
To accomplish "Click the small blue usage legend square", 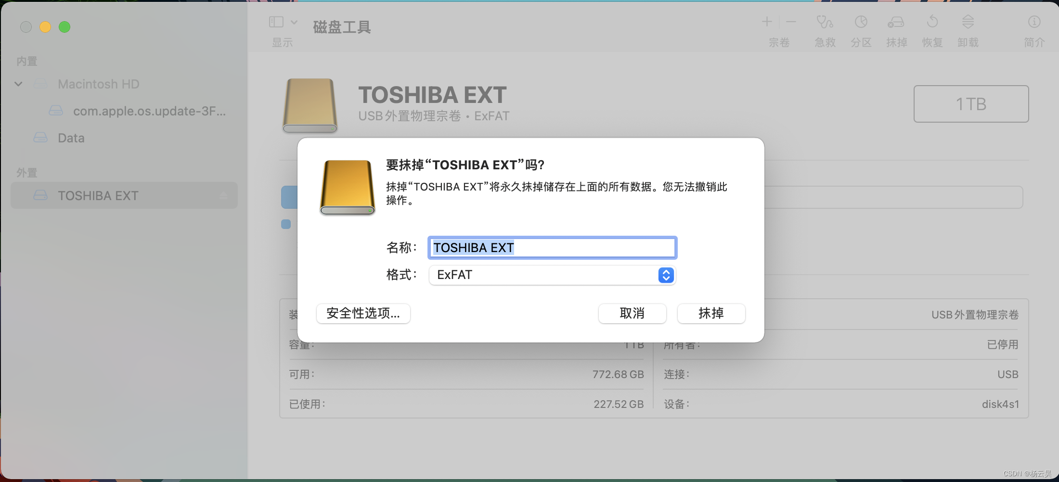I will tap(286, 224).
